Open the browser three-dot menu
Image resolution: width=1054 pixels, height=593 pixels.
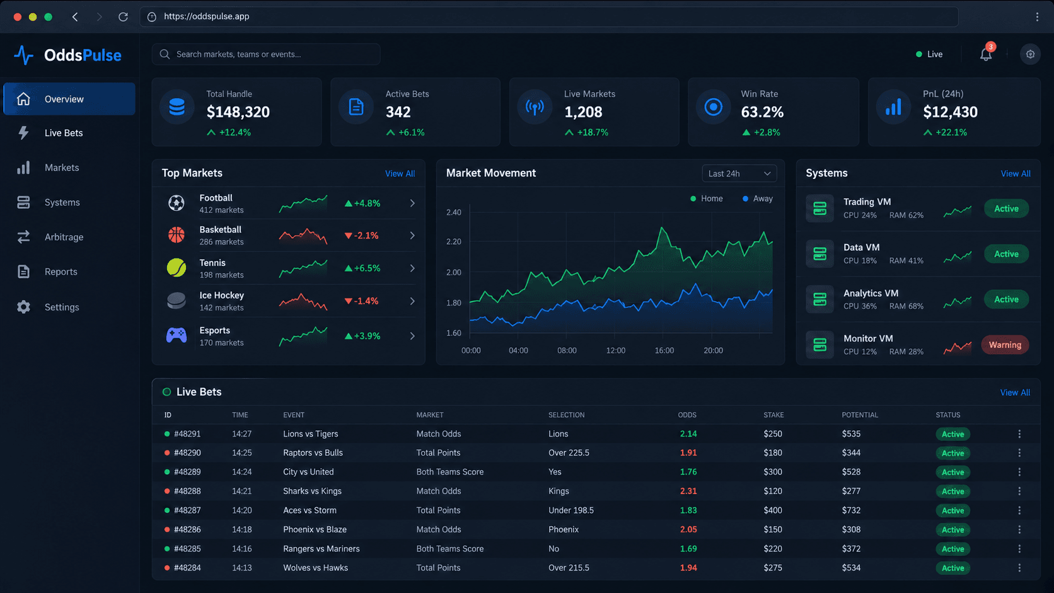(1037, 17)
